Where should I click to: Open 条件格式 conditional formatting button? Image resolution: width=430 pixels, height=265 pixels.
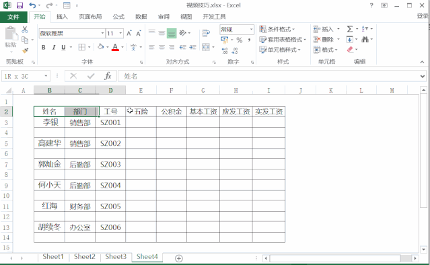click(x=277, y=29)
